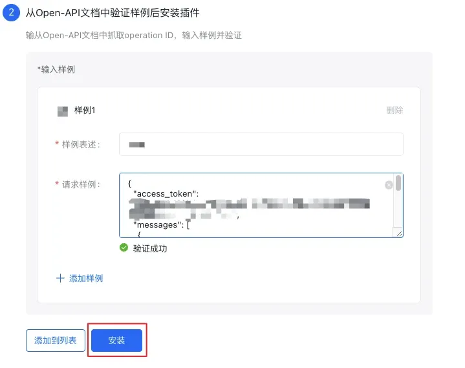Click the 请求样例 field label

pos(80,184)
